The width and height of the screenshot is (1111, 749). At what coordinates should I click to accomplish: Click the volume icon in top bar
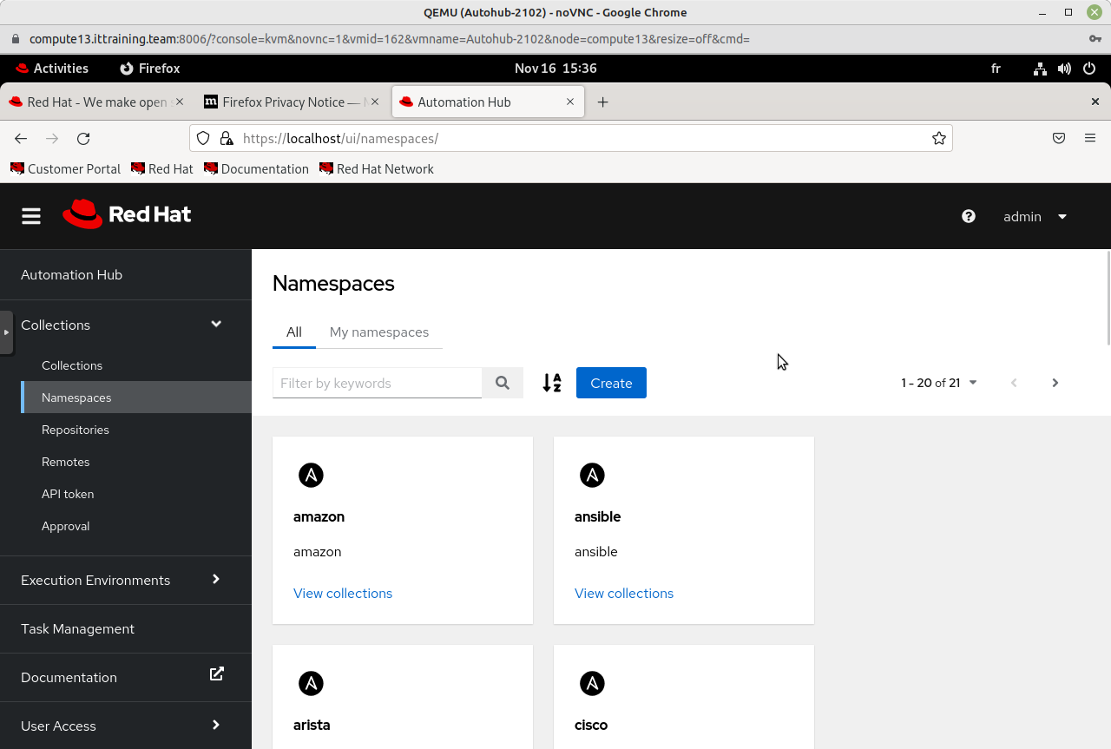click(x=1064, y=69)
